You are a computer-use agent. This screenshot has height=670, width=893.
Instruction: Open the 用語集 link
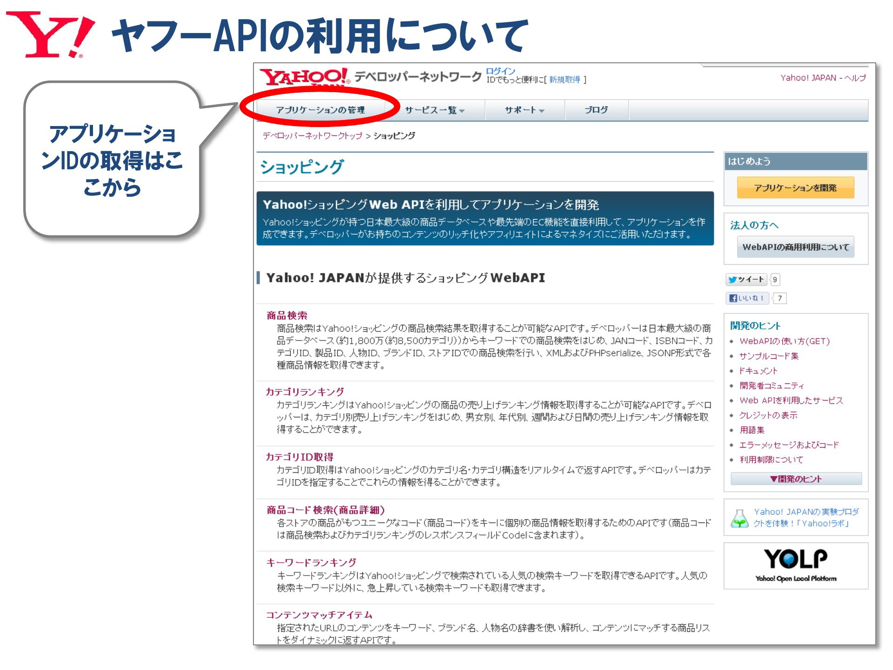752,430
